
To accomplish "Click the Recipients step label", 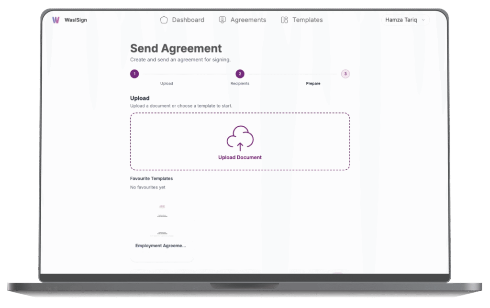I will [x=240, y=83].
